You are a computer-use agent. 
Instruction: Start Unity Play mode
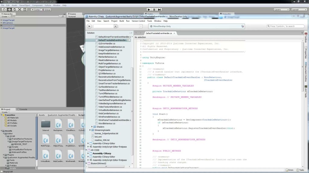click(149, 10)
